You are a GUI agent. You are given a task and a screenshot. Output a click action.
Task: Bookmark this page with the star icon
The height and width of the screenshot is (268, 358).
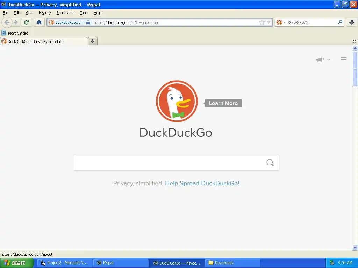(x=262, y=22)
